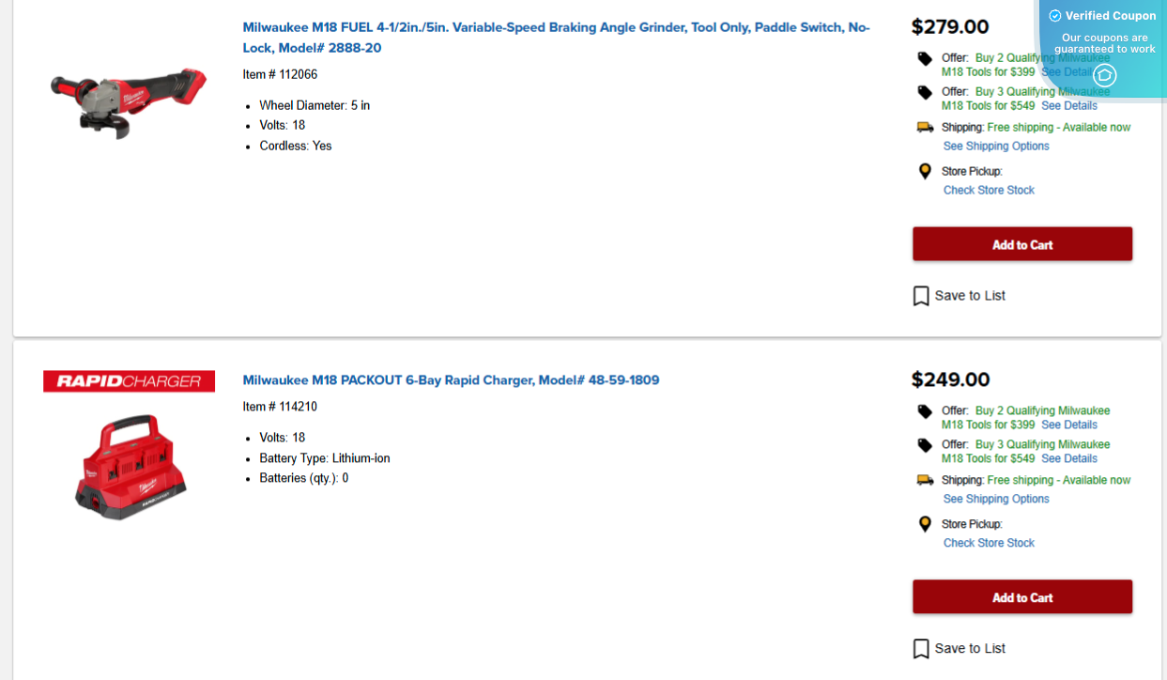Click shipping truck icon for angle grinder

[x=925, y=128]
